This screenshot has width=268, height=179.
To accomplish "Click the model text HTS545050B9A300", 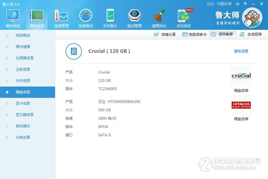I will (x=124, y=101).
